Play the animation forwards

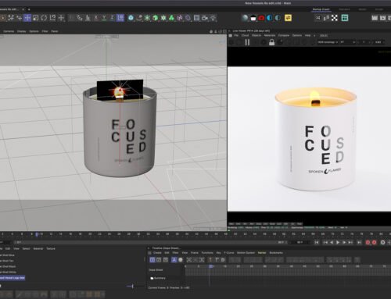pos(338,242)
